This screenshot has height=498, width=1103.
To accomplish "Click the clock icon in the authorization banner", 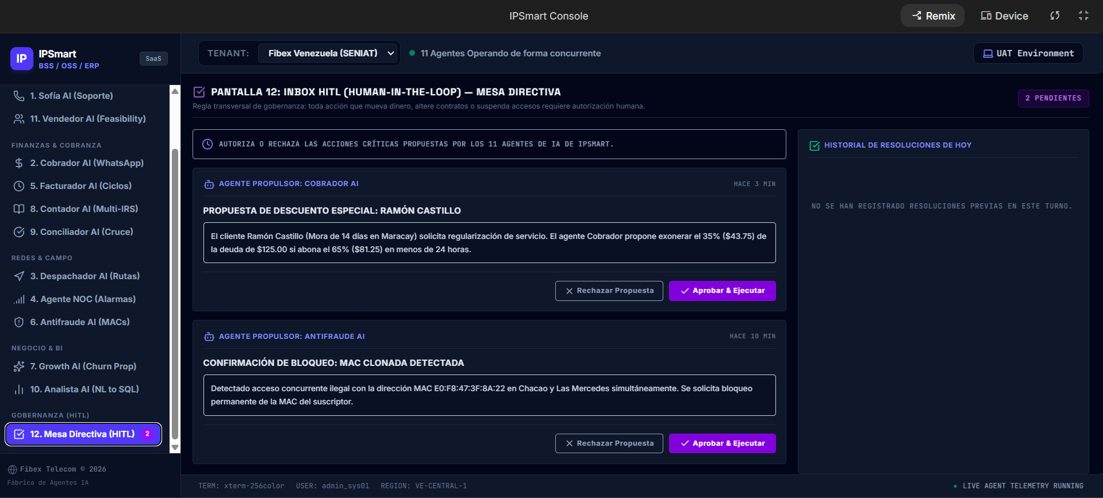I will 207,144.
